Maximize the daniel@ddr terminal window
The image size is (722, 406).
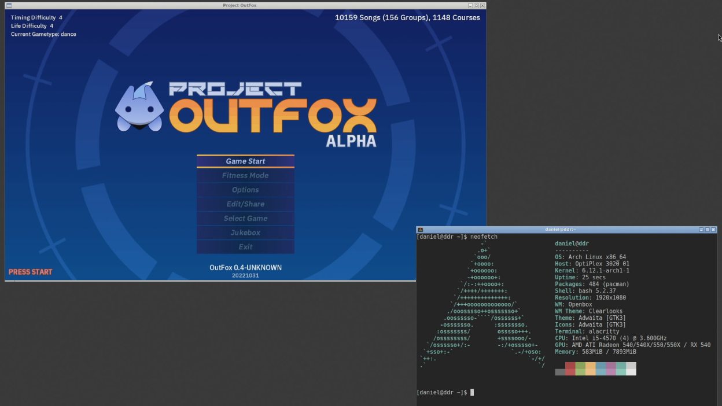click(707, 230)
